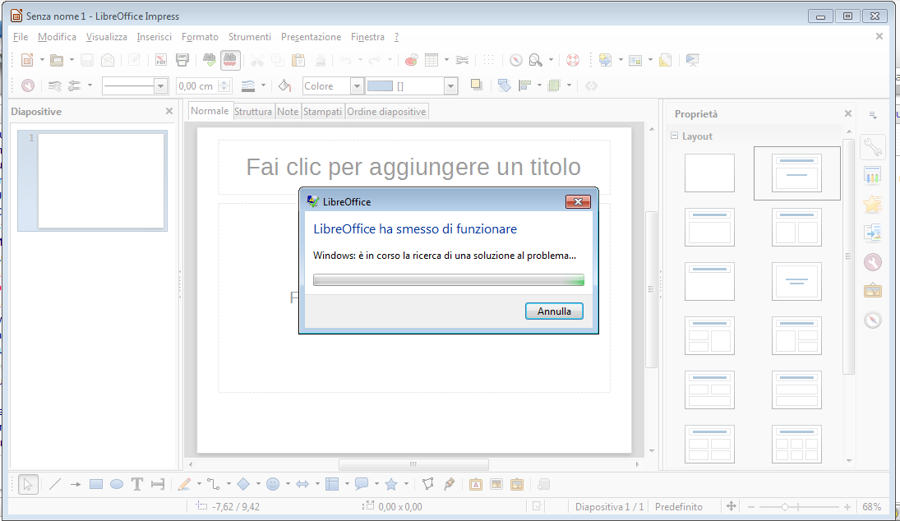The height and width of the screenshot is (521, 900).
Task: Click the Spelling check icon
Action: coord(209,60)
